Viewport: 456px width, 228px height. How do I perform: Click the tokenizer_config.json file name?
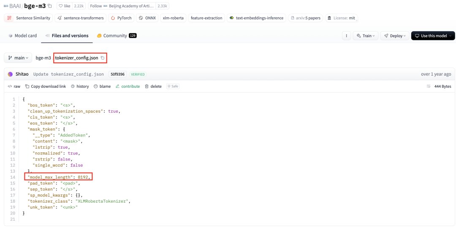tap(77, 58)
